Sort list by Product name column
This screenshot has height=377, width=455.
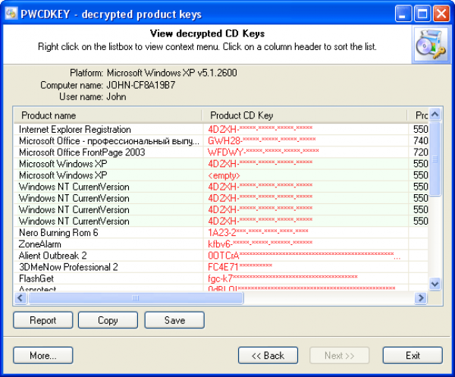point(108,115)
